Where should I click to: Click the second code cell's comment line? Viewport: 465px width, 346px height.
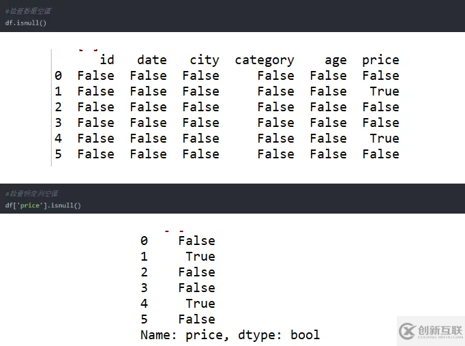point(33,194)
